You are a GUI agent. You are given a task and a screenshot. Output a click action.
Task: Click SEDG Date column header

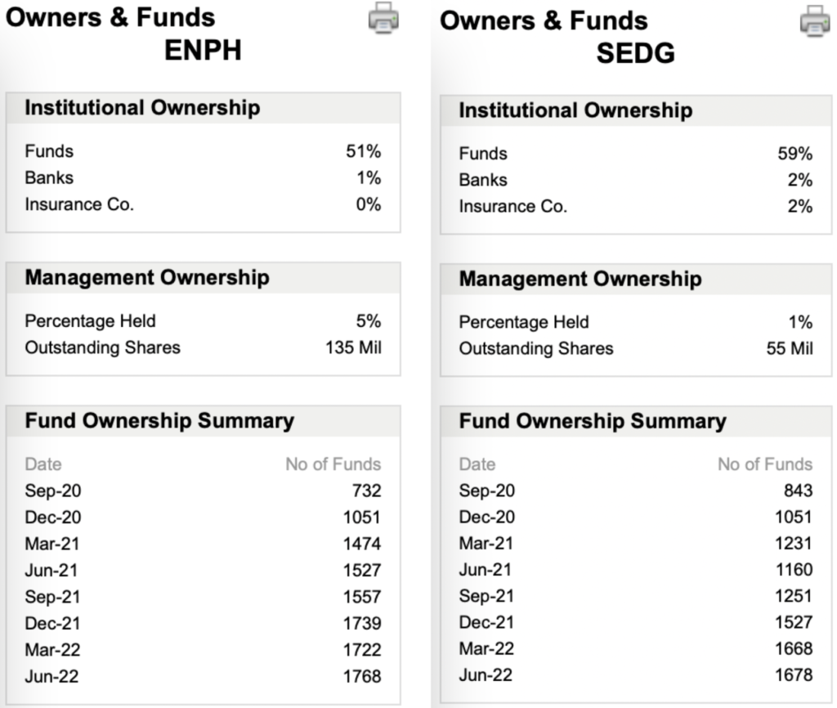477,464
